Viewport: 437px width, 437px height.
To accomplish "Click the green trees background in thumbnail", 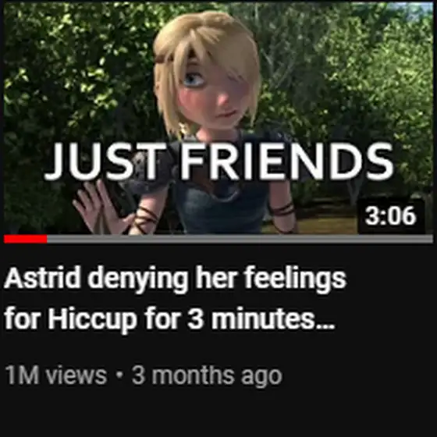I will (348, 83).
